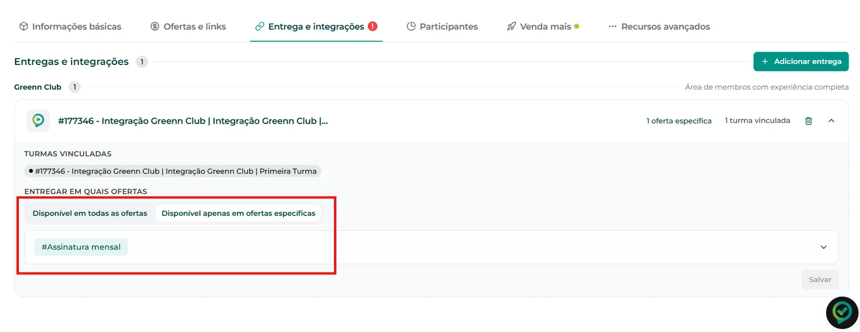Open the Greenn chat widget icon
The width and height of the screenshot is (860, 332).
[x=842, y=313]
